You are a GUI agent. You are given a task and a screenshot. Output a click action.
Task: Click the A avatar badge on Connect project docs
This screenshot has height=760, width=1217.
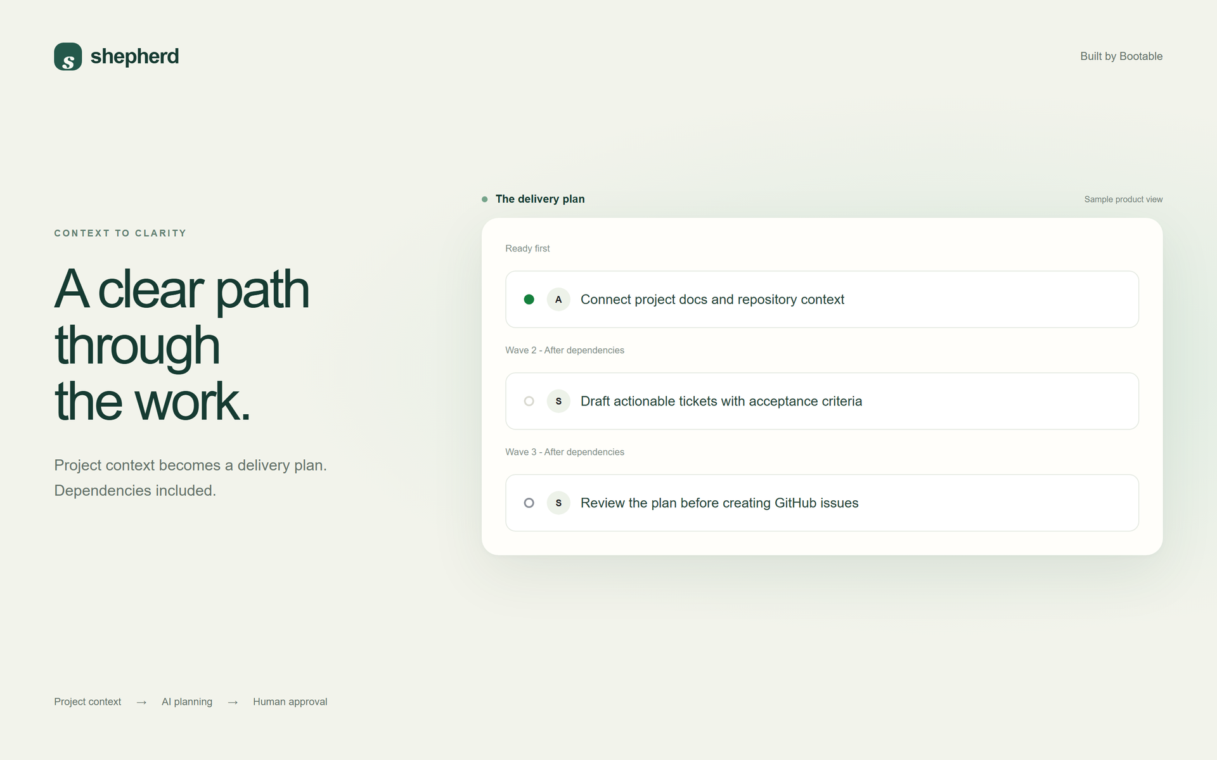558,300
